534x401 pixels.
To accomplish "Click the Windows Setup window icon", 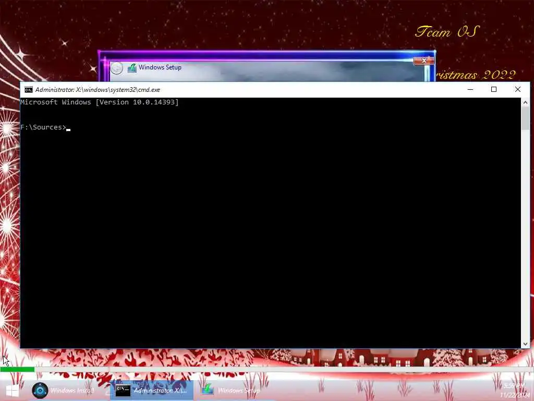I will [131, 68].
